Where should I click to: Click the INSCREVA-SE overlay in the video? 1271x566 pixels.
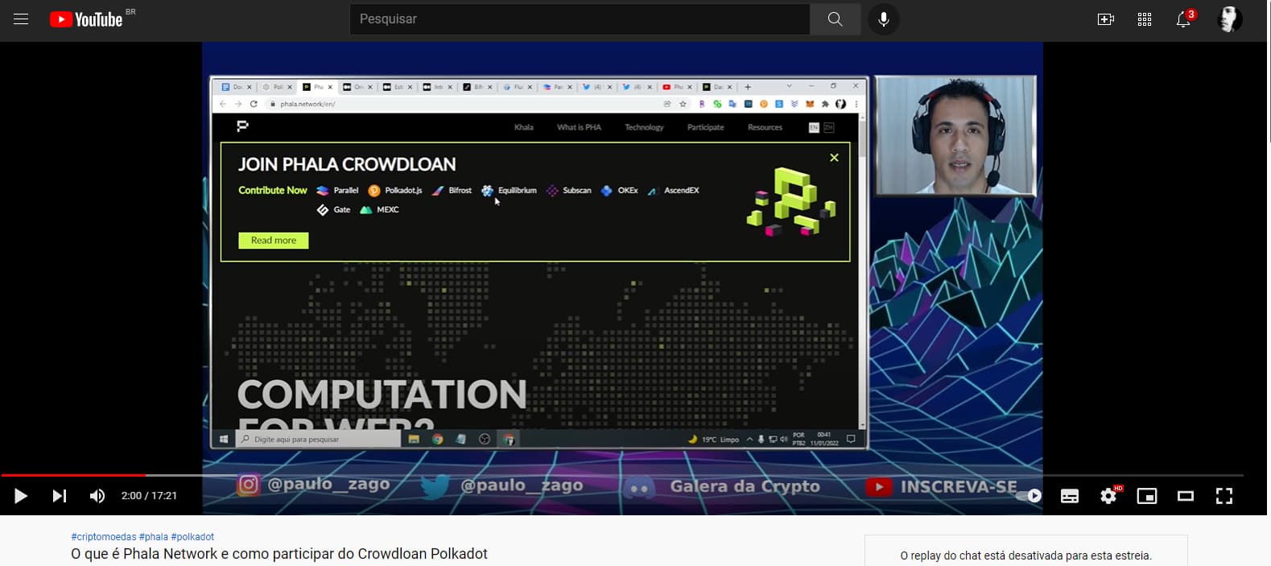click(x=942, y=487)
